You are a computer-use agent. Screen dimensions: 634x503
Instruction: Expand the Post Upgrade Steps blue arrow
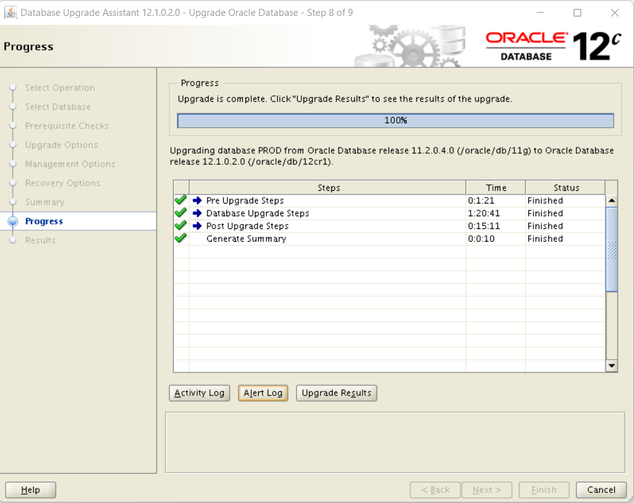click(x=197, y=226)
